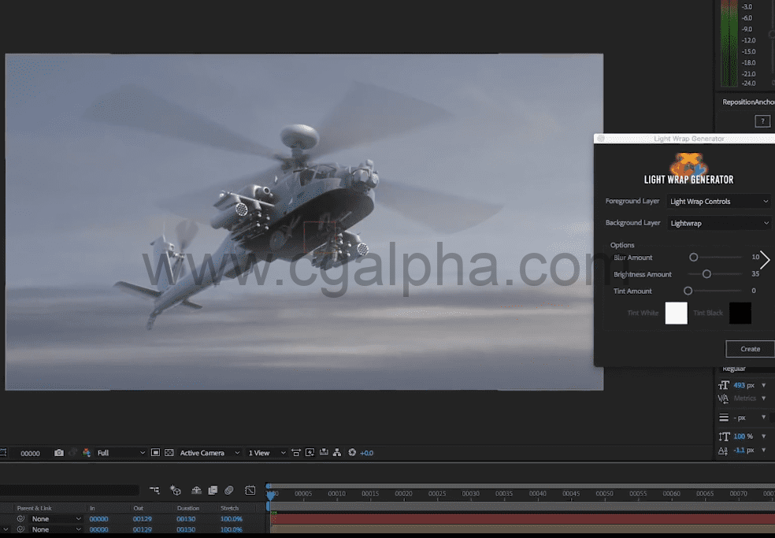Image resolution: width=775 pixels, height=538 pixels.
Task: Click the Frame Blending icon in timeline
Action: [213, 490]
